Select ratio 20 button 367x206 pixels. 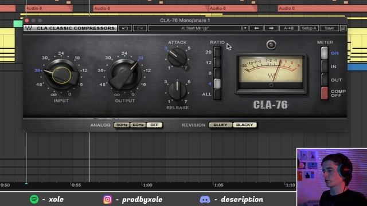(x=217, y=52)
